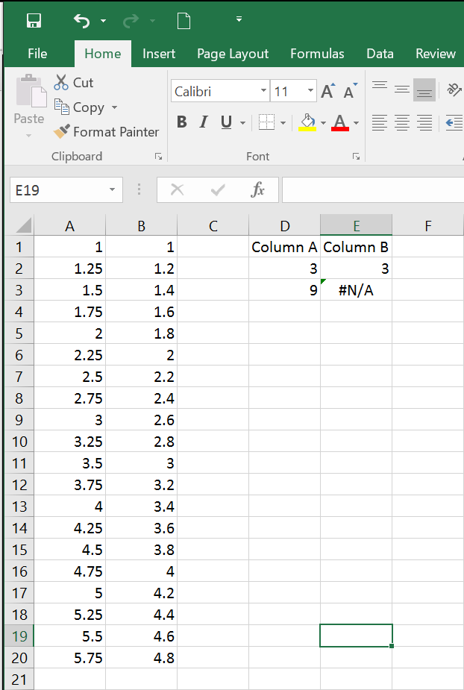
Task: Apply cell Borders icon
Action: click(266, 122)
